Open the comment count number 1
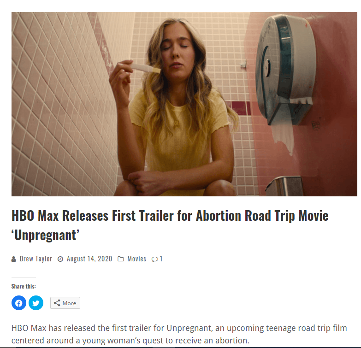The height and width of the screenshot is (348, 361). point(161,259)
